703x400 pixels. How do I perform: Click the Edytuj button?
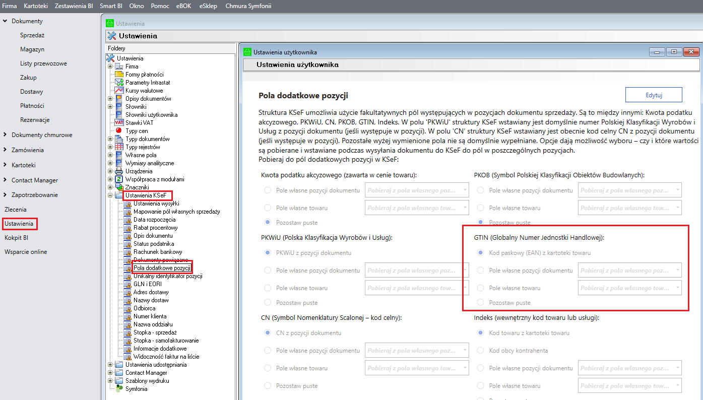(x=653, y=95)
